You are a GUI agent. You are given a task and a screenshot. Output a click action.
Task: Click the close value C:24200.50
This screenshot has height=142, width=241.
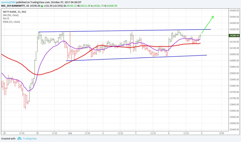(111, 6)
